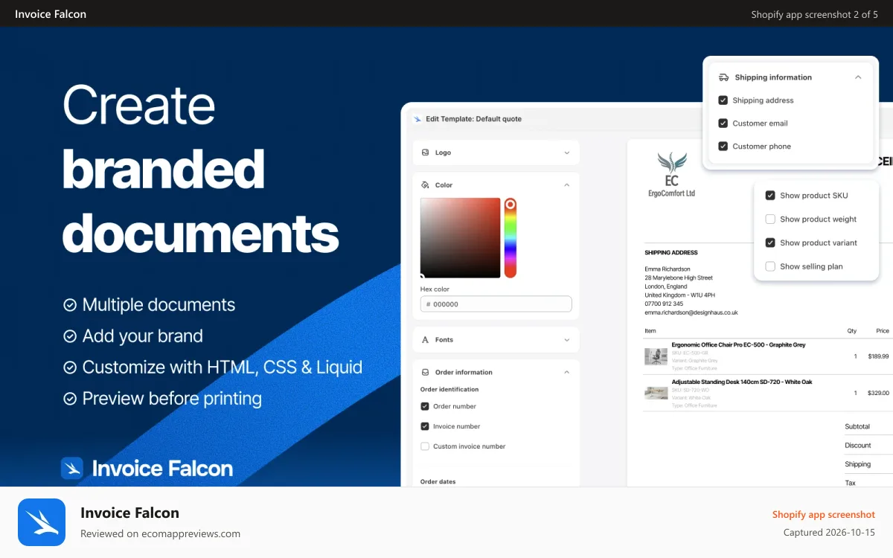The width and height of the screenshot is (893, 558).
Task: Click the Reviewed on ecomappreviews.com text
Action: (x=160, y=533)
